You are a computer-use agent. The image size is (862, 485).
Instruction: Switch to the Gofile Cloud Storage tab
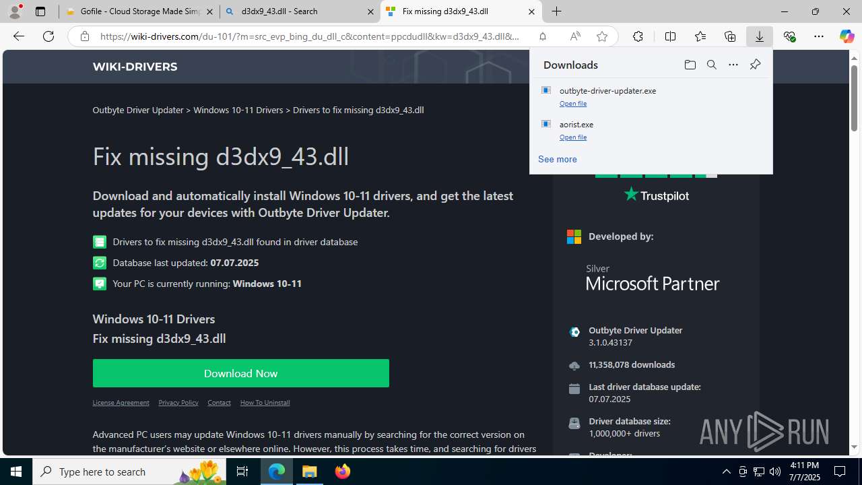point(139,11)
